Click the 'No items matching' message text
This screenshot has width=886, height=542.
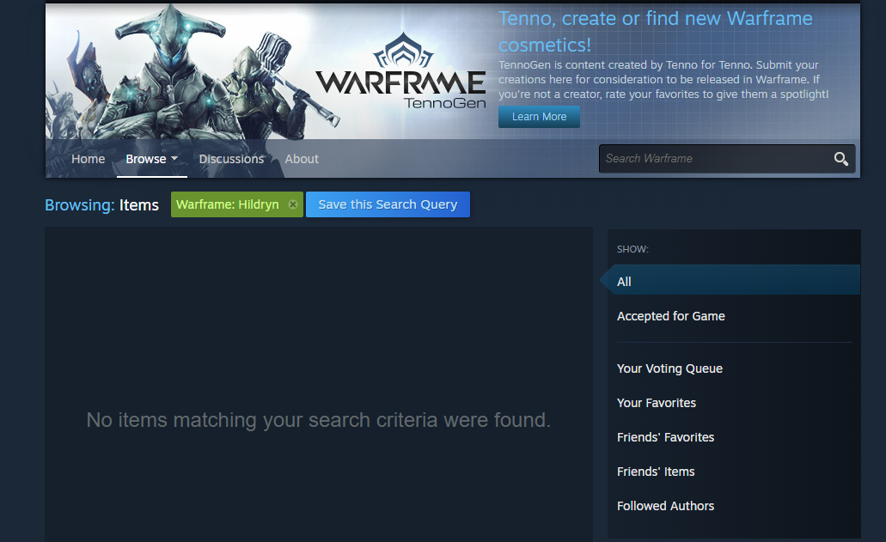tap(318, 420)
